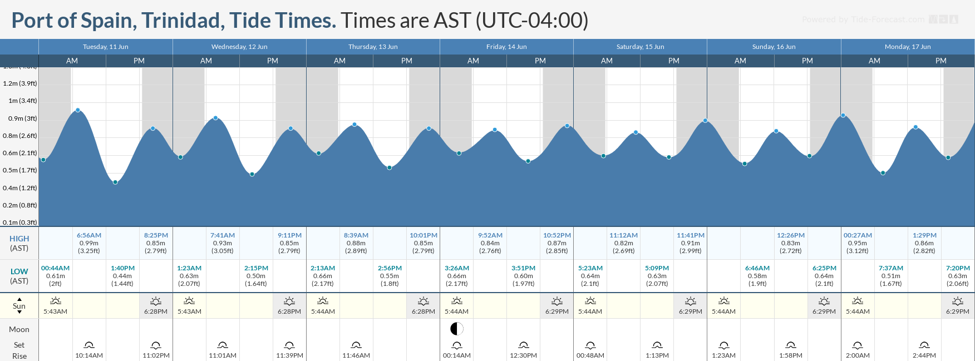Select the Sunday, 16 Jun column header
This screenshot has width=975, height=361.
pos(774,47)
